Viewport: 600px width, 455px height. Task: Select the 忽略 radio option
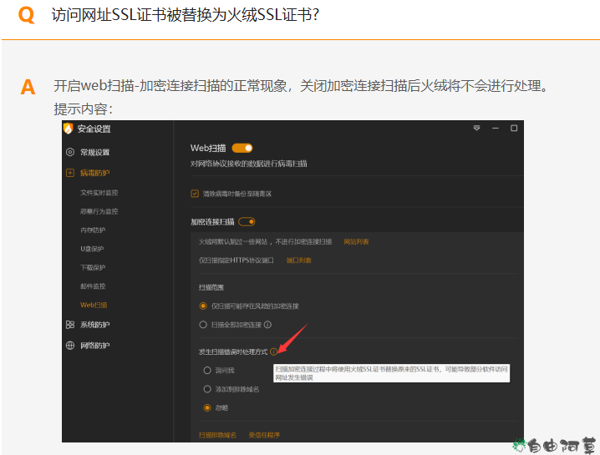pos(207,407)
